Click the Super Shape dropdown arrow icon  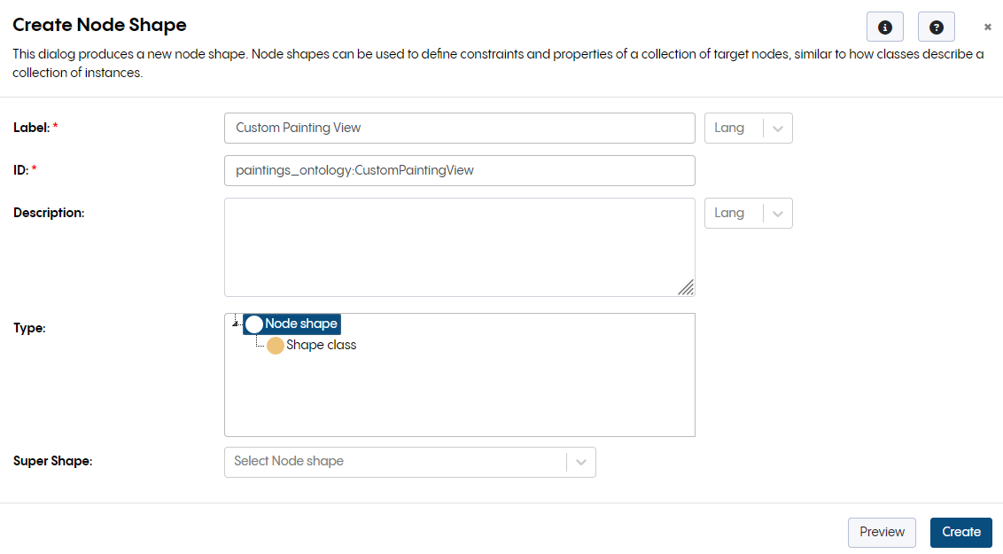[x=582, y=462]
